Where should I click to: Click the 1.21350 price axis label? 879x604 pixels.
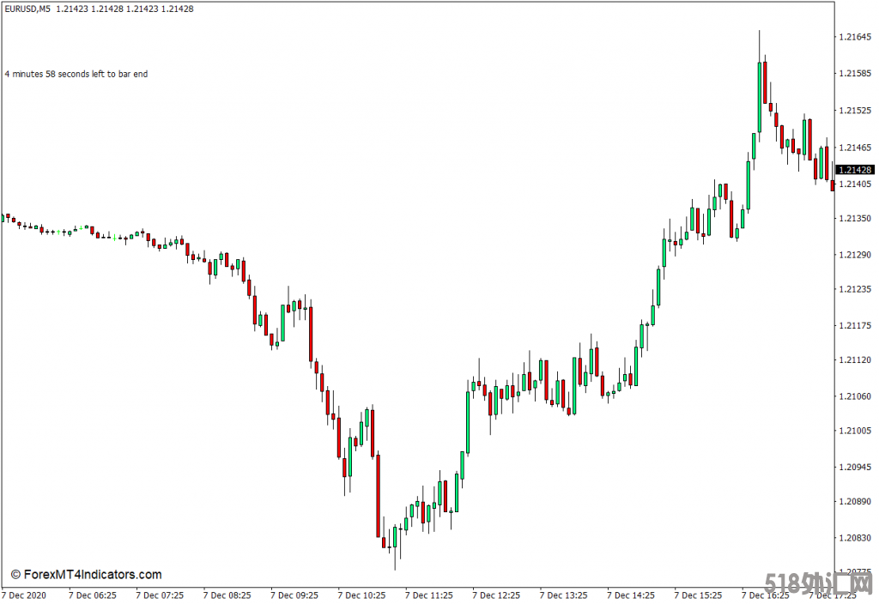point(856,218)
